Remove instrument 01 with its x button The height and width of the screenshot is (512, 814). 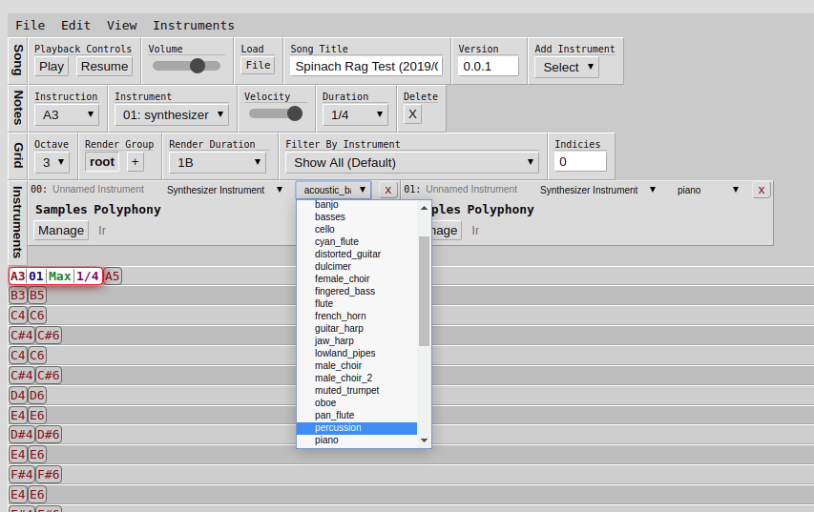(762, 190)
